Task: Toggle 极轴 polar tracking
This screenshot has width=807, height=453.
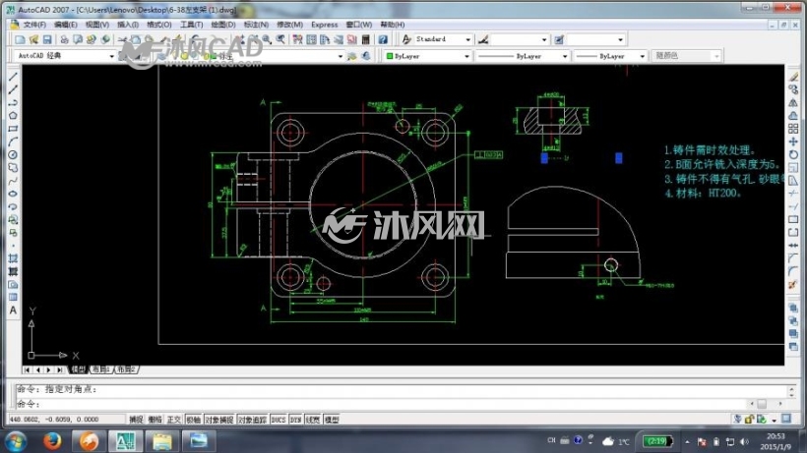Action: (x=193, y=420)
